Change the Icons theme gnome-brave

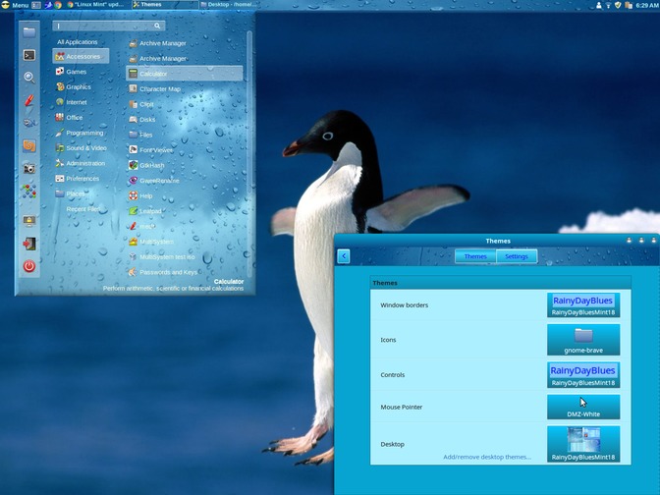click(583, 340)
